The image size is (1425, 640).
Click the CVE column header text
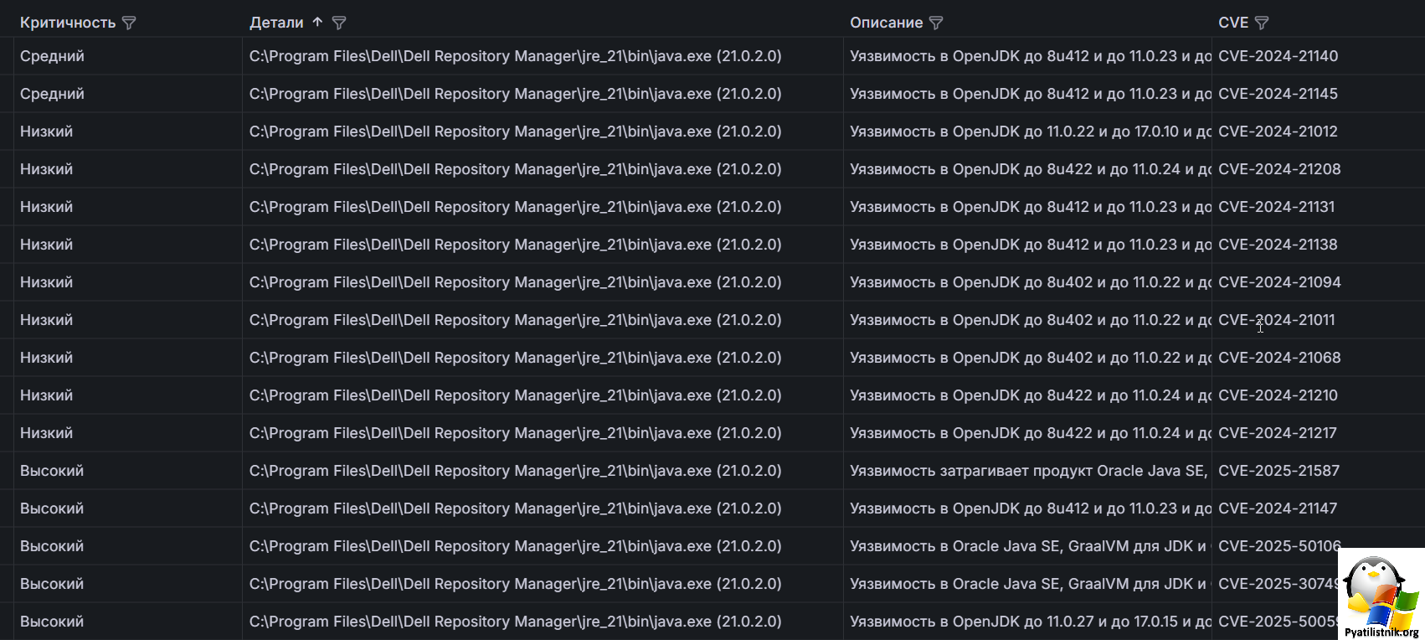tap(1232, 23)
